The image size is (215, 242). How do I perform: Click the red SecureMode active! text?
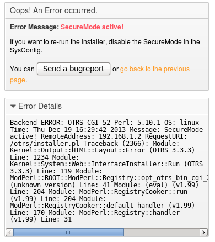(92, 27)
